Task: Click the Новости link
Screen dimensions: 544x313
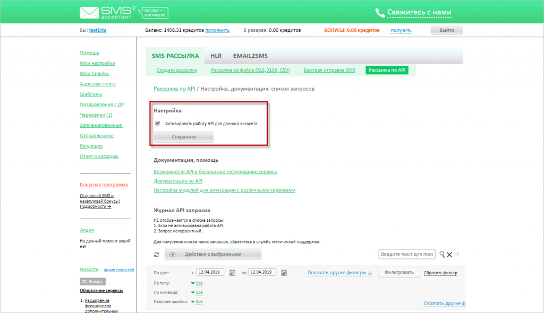Action: click(x=89, y=269)
